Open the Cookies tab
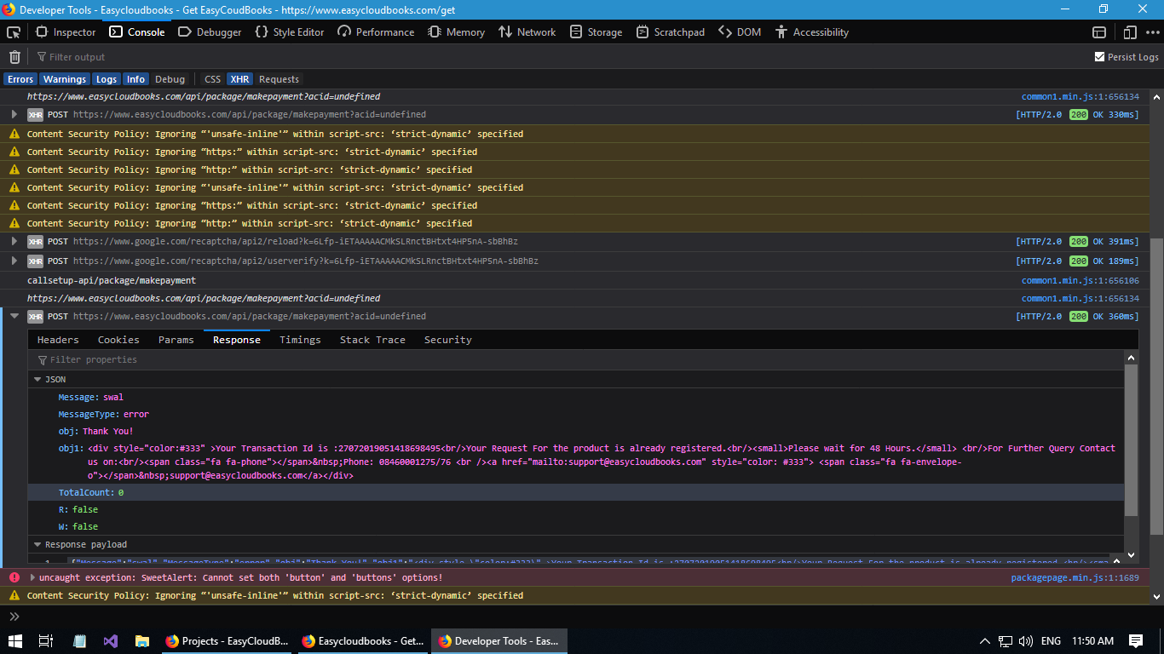 tap(118, 340)
